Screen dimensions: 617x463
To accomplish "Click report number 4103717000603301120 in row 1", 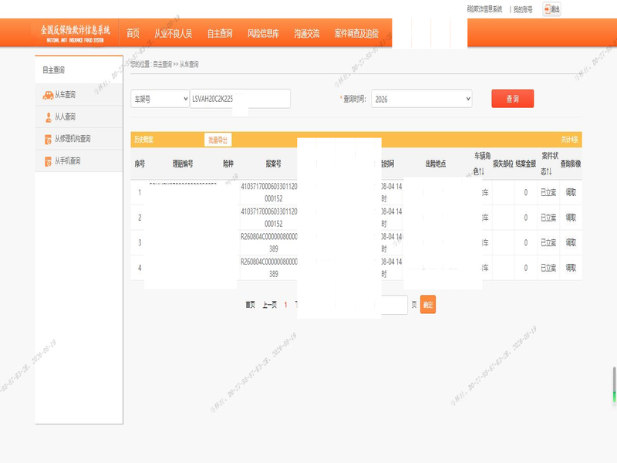I will tap(269, 192).
